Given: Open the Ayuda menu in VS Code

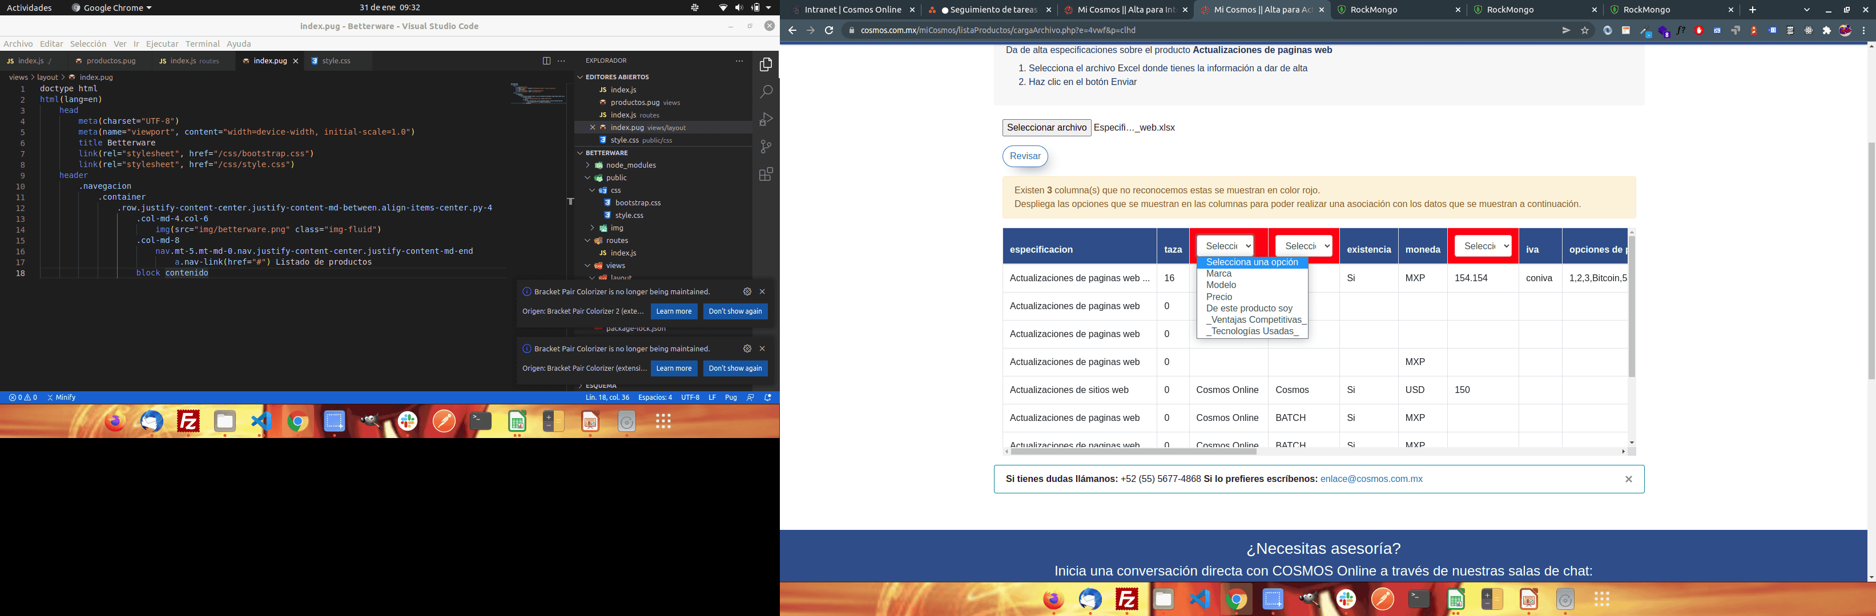Looking at the screenshot, I should tap(239, 44).
